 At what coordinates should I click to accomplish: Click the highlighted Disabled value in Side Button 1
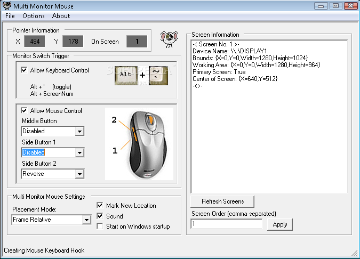point(34,152)
